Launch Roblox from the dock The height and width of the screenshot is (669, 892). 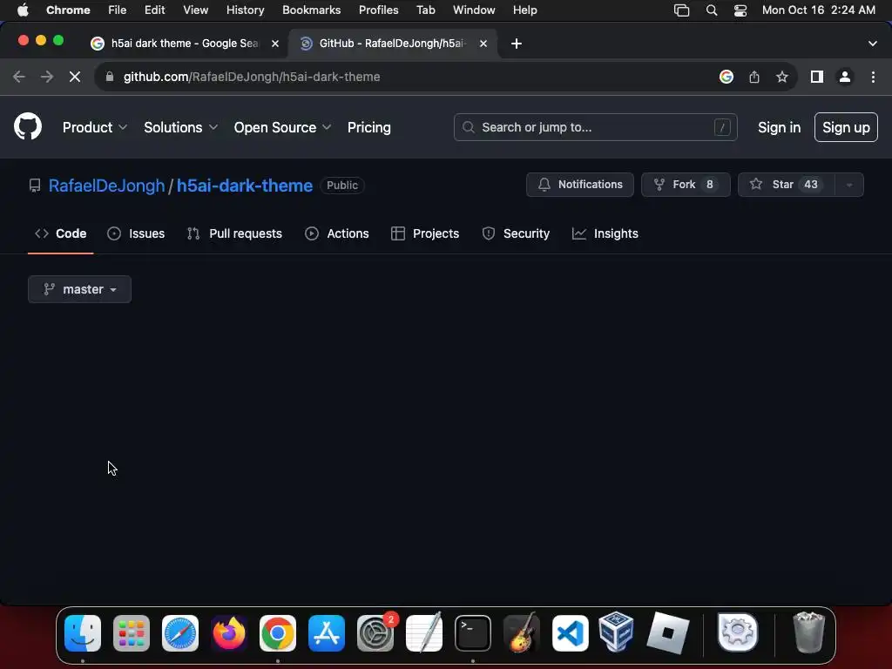click(668, 633)
